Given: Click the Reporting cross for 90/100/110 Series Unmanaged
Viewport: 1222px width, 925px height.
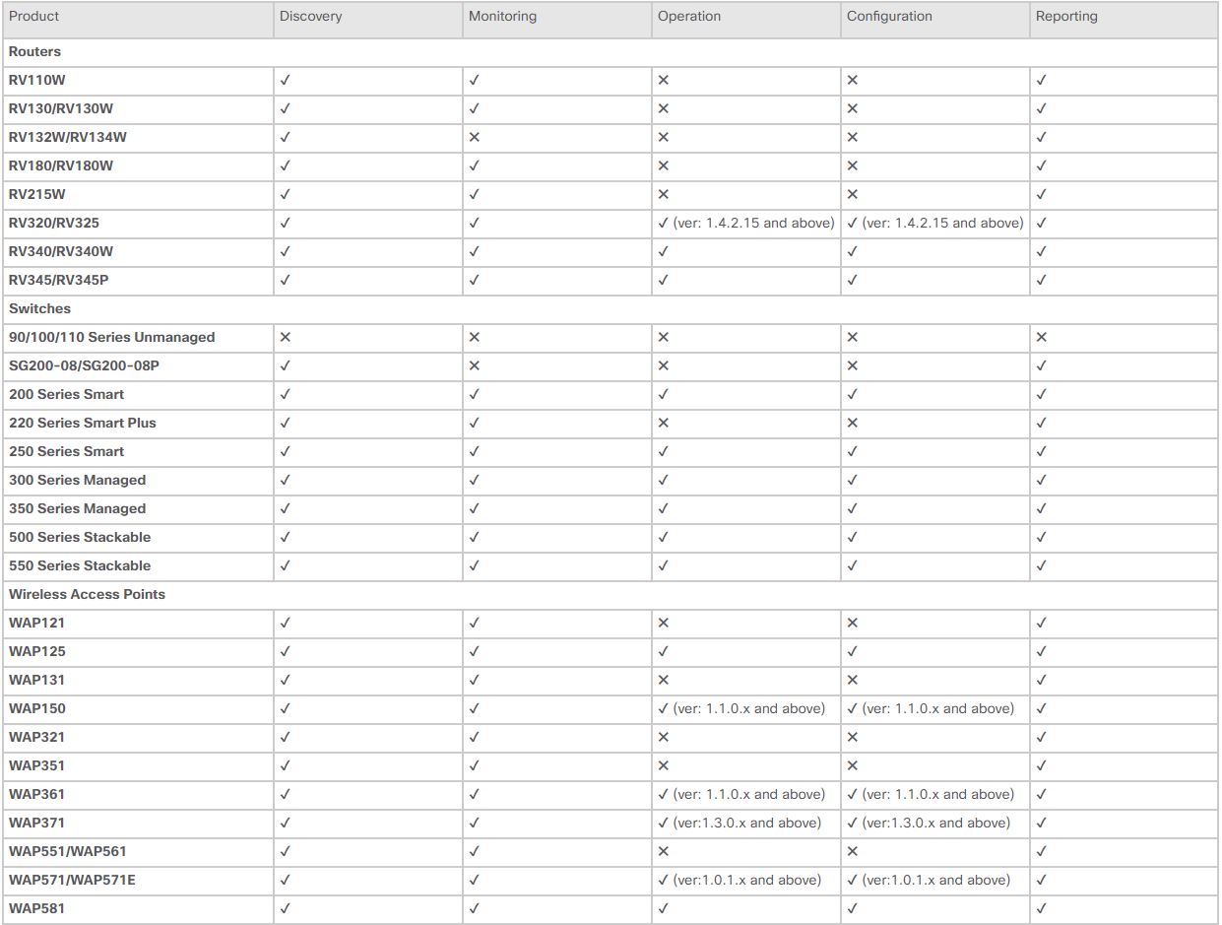Looking at the screenshot, I should point(1042,337).
